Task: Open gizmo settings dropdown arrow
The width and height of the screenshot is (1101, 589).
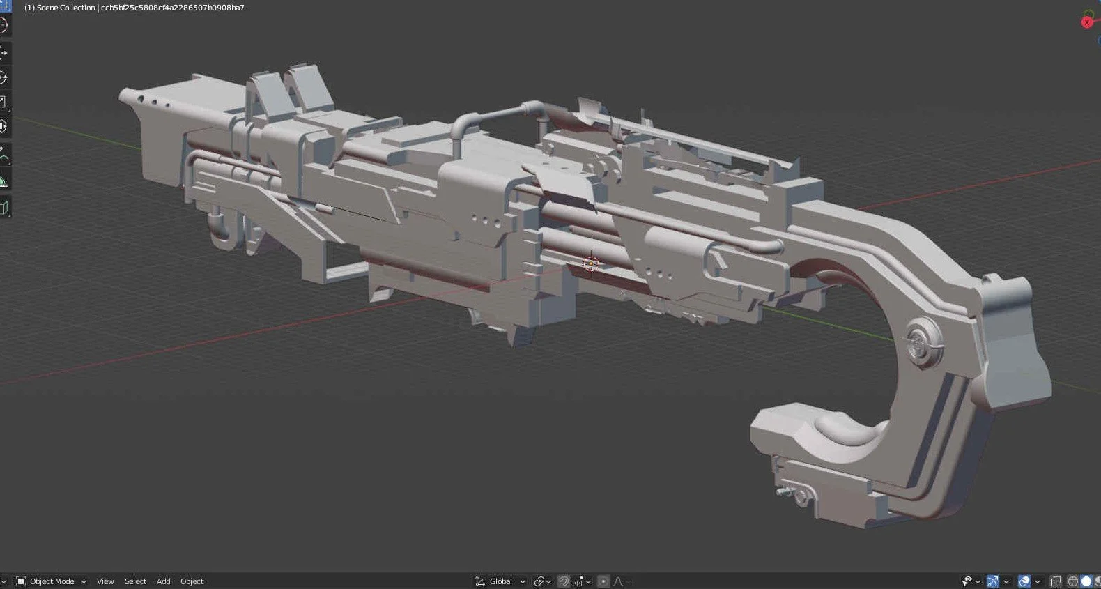Action: 1006,581
